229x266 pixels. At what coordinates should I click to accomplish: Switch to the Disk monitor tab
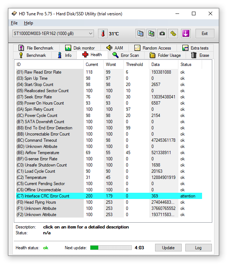pos(80,48)
